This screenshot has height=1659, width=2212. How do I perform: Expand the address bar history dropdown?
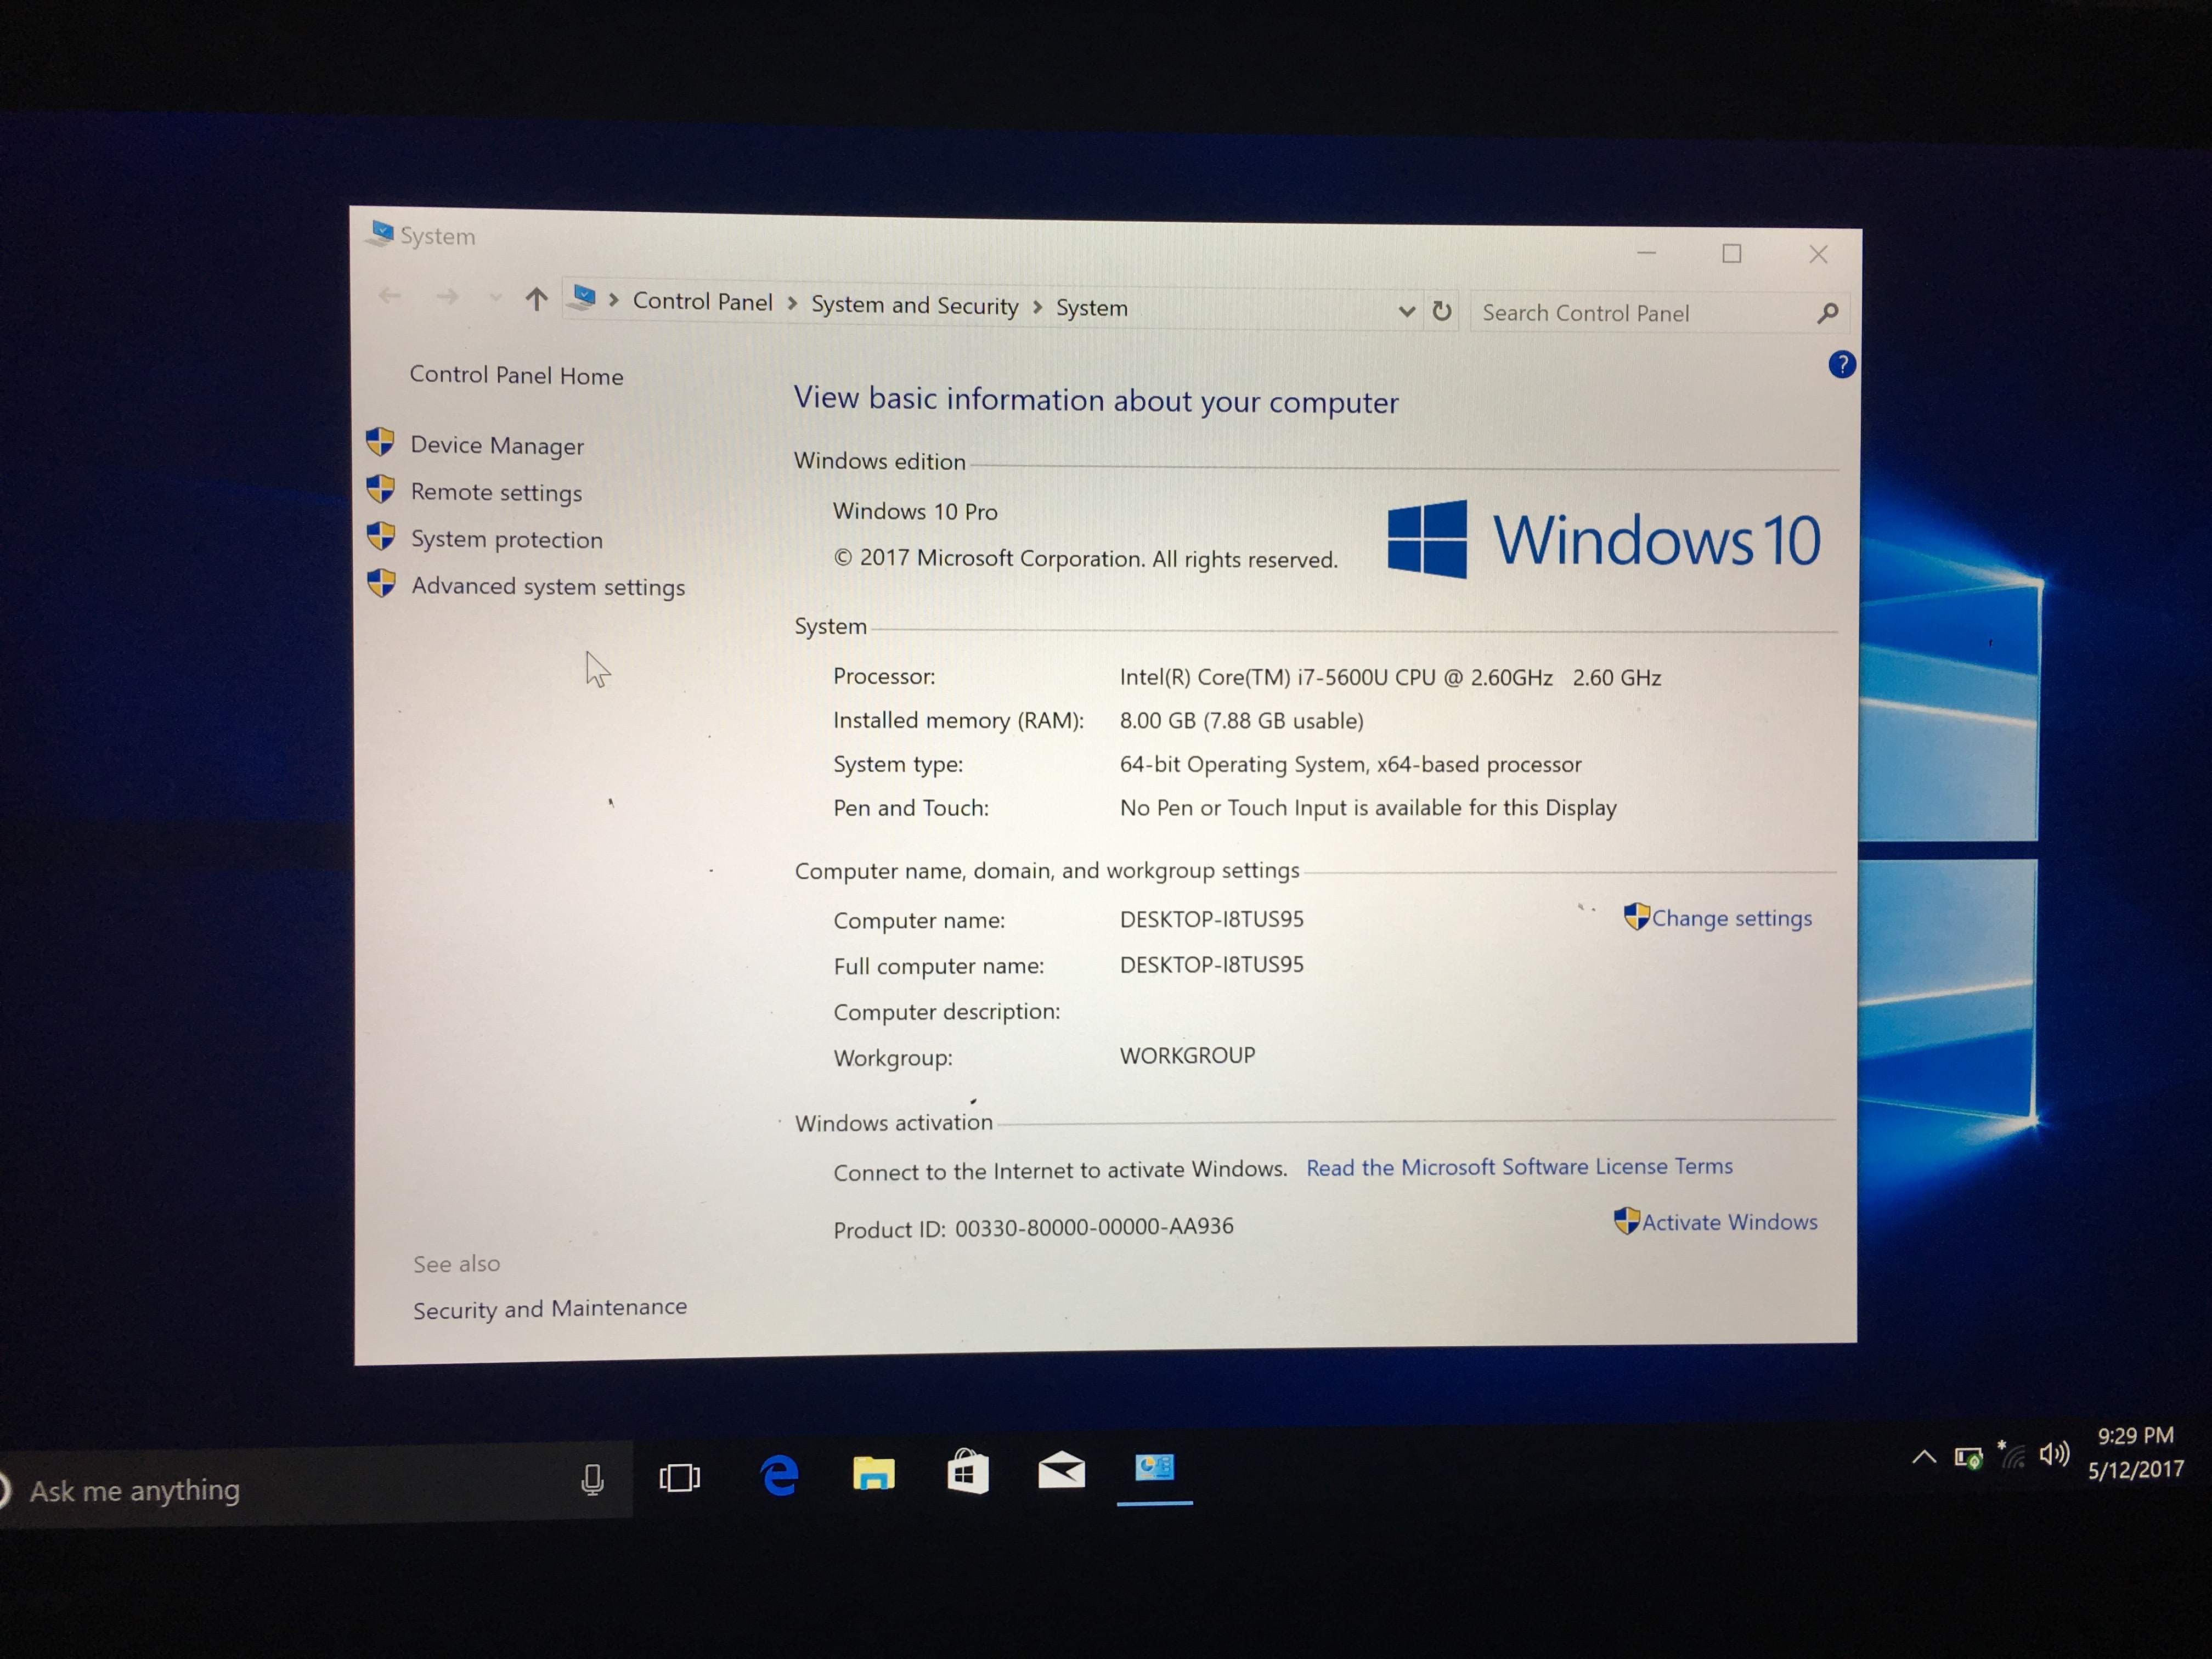[x=1406, y=311]
